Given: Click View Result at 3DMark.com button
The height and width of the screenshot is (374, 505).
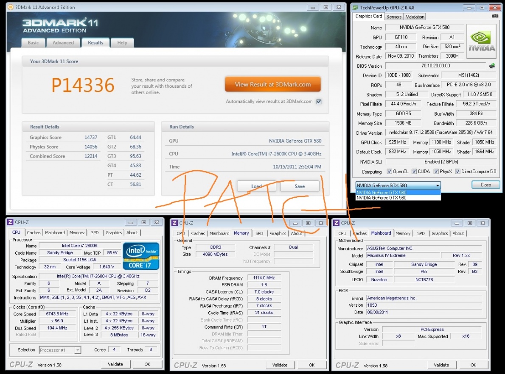Looking at the screenshot, I should pyautogui.click(x=272, y=84).
